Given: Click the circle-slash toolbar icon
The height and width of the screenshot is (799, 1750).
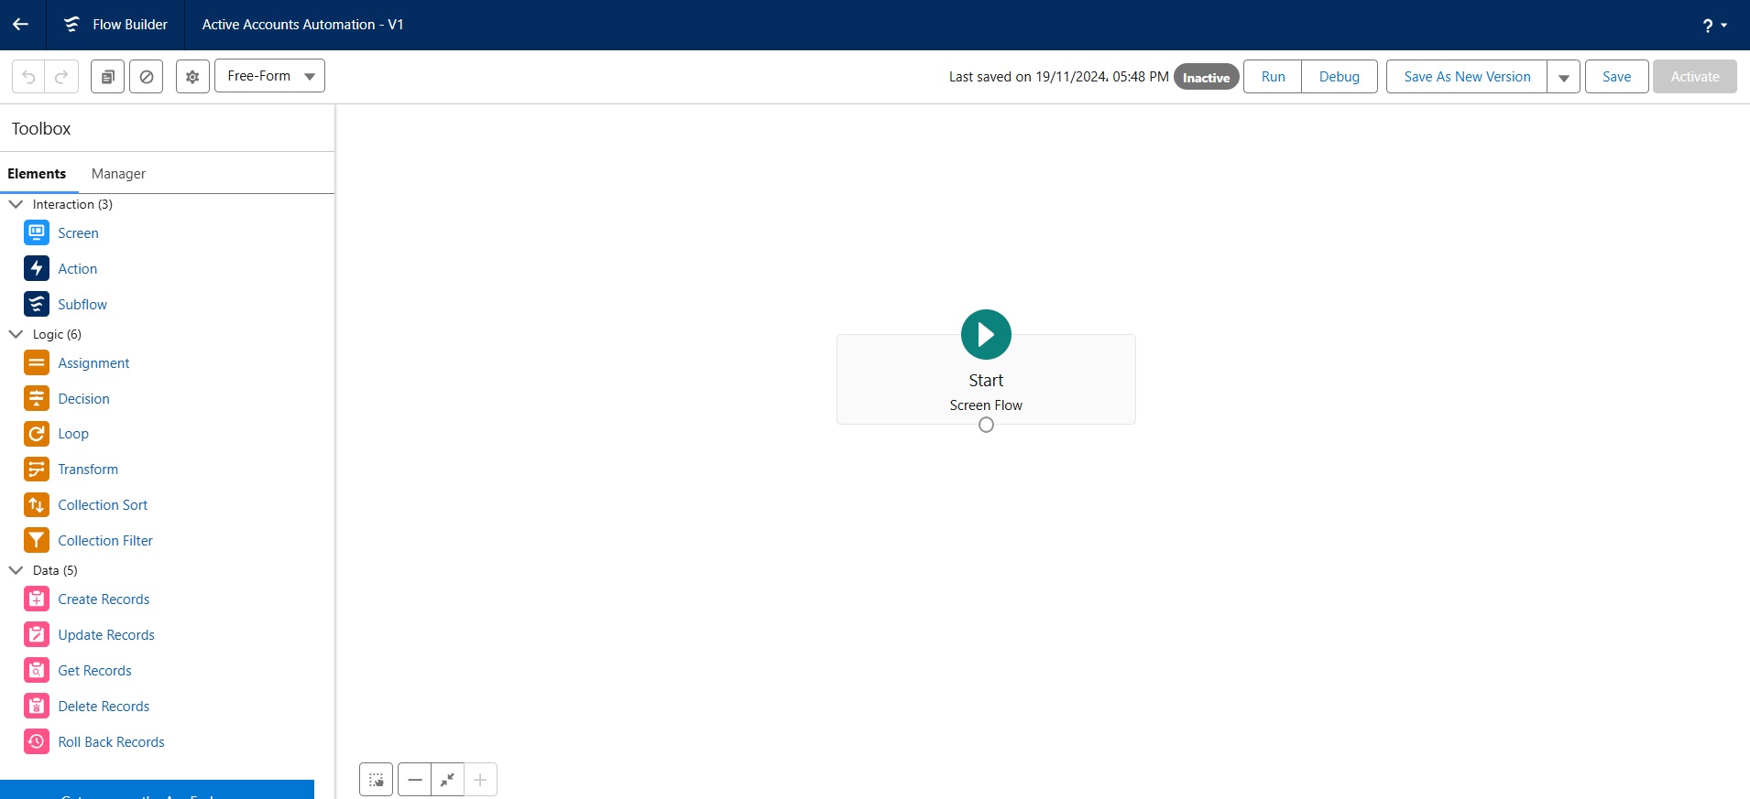Looking at the screenshot, I should tap(146, 77).
